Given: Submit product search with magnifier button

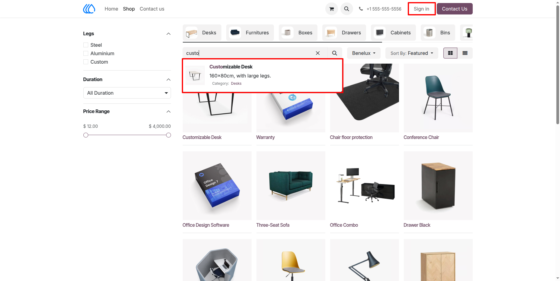Looking at the screenshot, I should [335, 53].
